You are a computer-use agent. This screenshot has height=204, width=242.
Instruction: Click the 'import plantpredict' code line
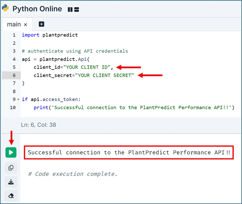[50, 35]
